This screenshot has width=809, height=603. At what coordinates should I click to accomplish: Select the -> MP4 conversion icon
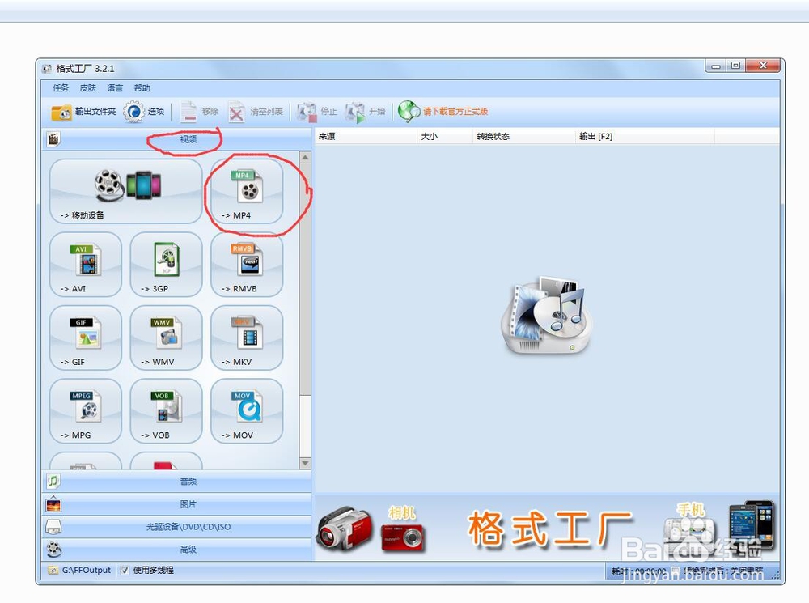(x=247, y=191)
